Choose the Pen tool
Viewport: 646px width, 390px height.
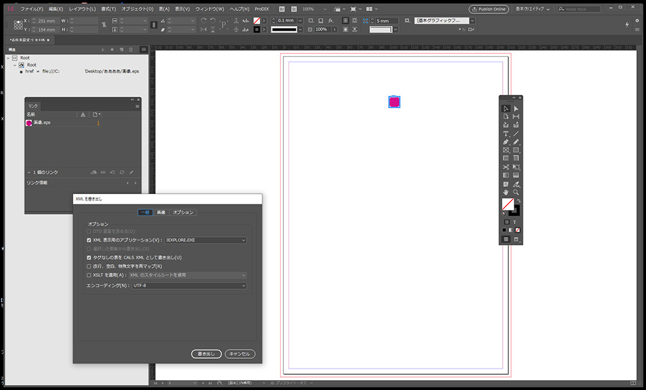pos(506,142)
